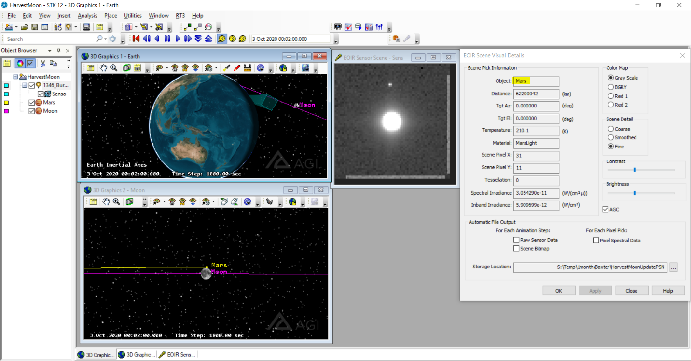Enable Scene Bitmap output
Screen dimensions: 691x361
pyautogui.click(x=516, y=248)
